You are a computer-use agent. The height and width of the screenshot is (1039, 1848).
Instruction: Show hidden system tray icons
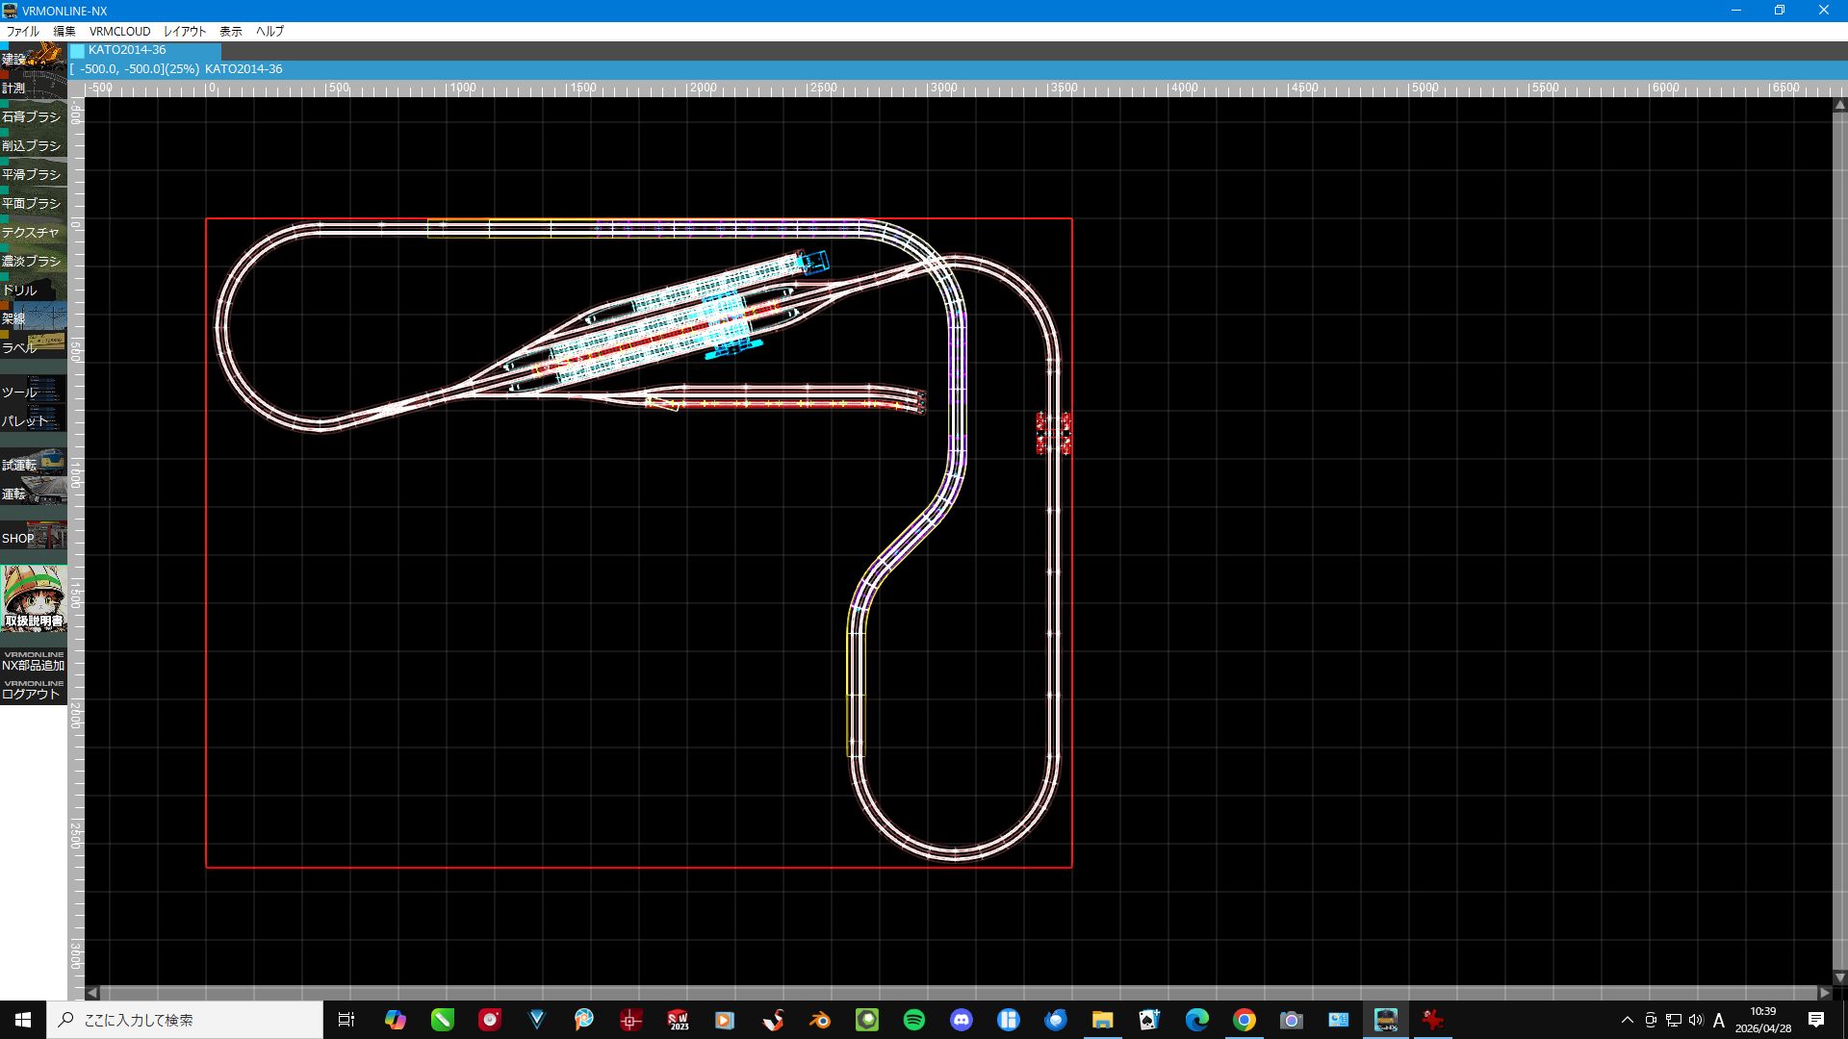coord(1628,1020)
